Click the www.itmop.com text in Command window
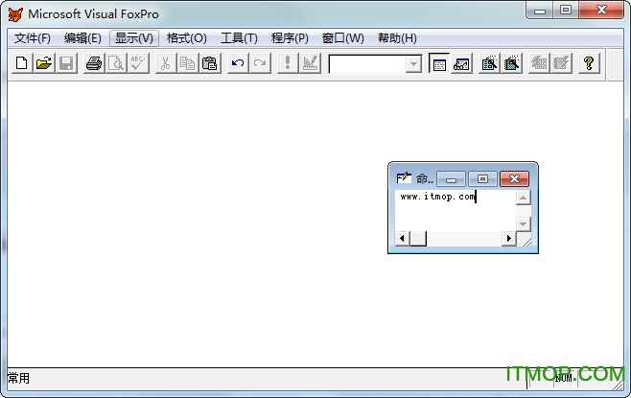Screen dimensions: 631x398 [438, 197]
